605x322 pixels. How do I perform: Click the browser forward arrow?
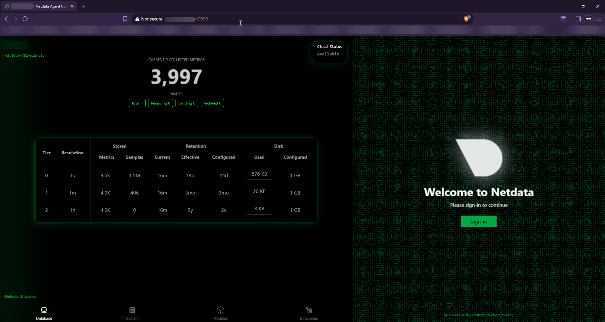15,19
